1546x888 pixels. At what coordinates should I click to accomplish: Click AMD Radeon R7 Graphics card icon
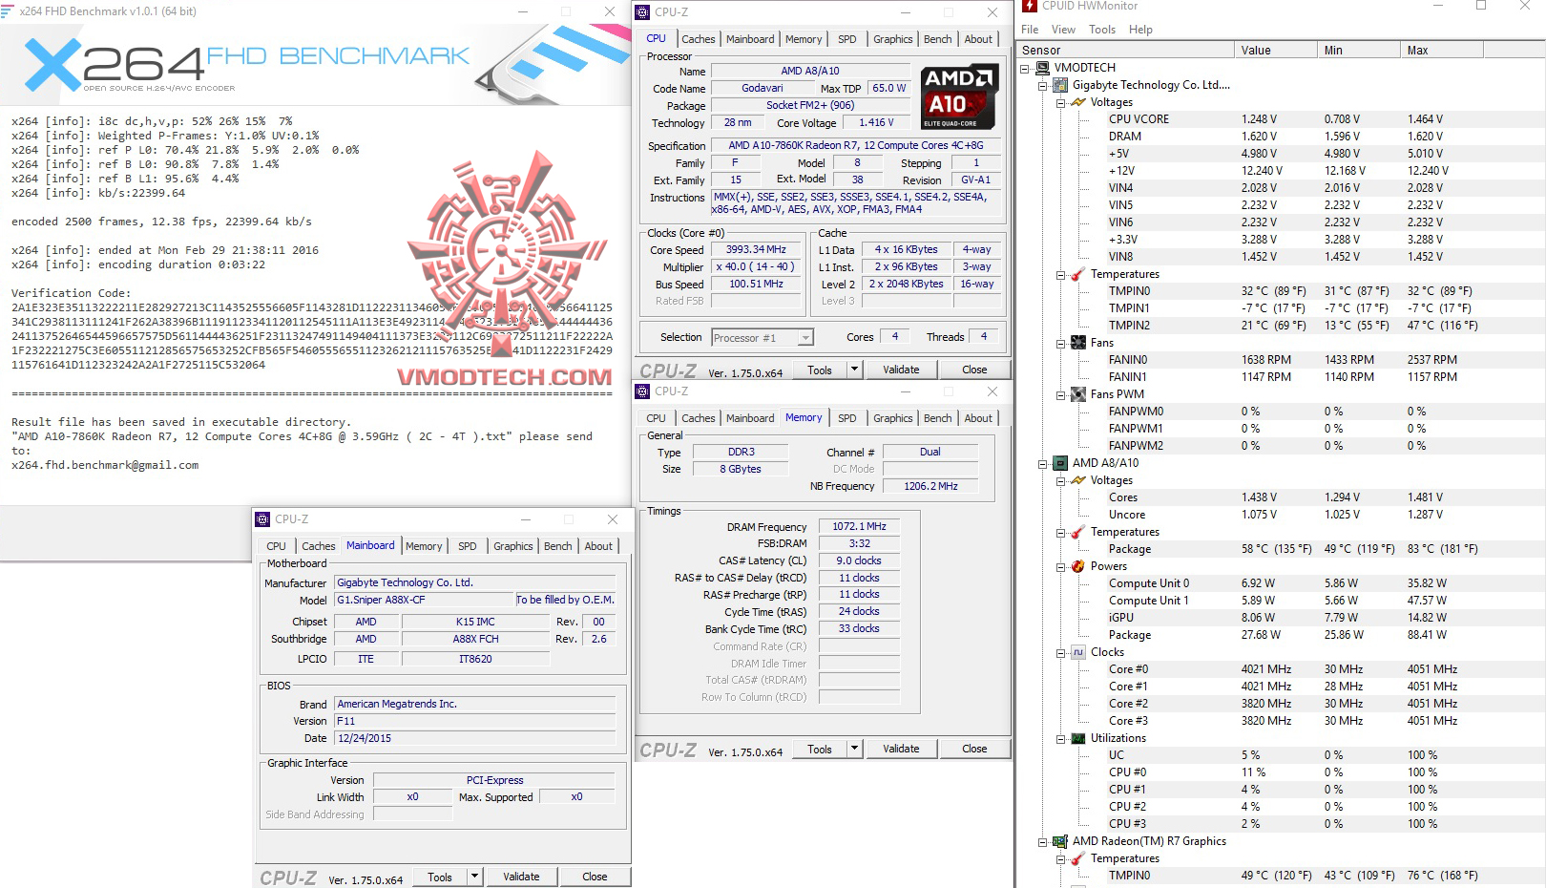1059,841
